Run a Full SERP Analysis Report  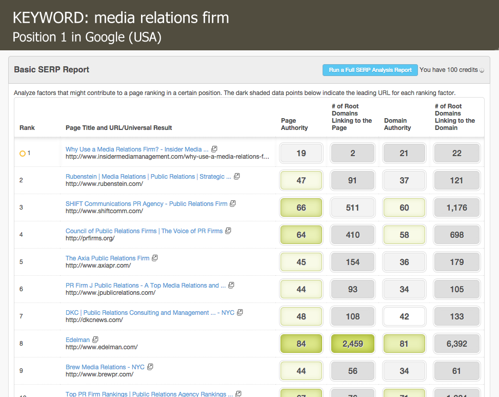point(370,70)
